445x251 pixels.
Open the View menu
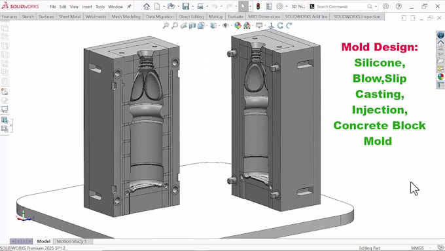(x=74, y=7)
